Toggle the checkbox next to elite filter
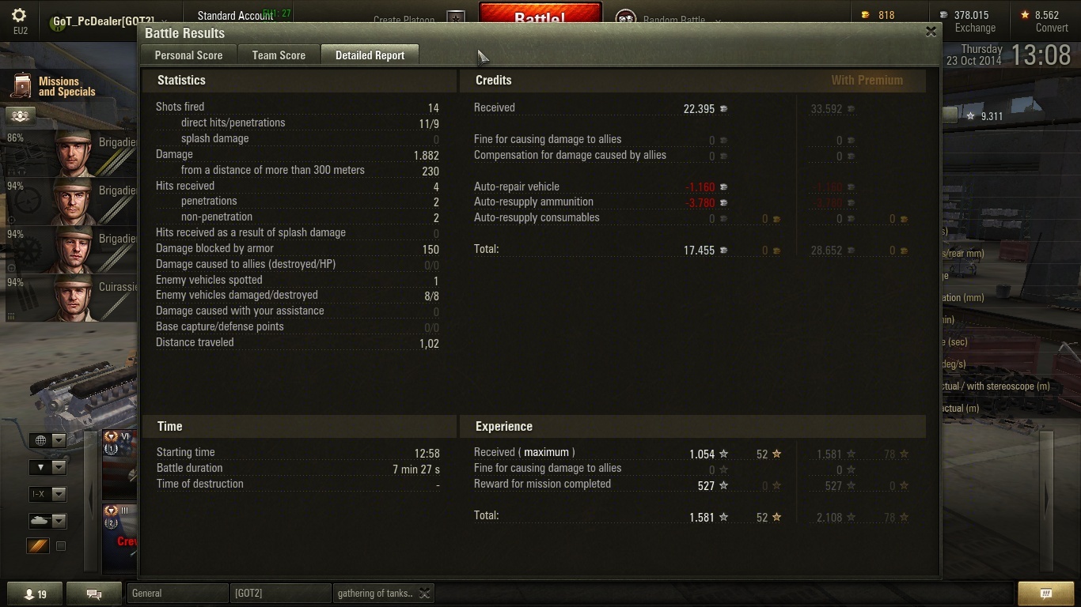The height and width of the screenshot is (607, 1081). point(61,546)
